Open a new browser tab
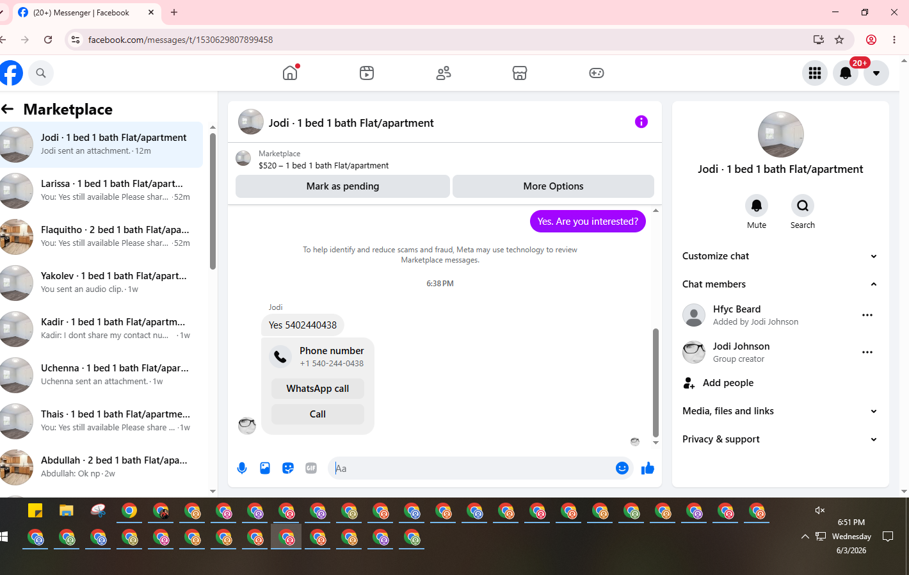Screen dimensions: 909x575 (174, 12)
